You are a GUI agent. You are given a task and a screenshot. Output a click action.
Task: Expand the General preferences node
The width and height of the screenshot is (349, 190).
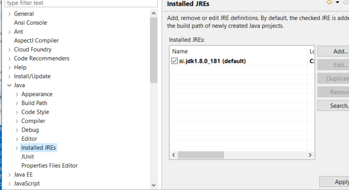9,14
